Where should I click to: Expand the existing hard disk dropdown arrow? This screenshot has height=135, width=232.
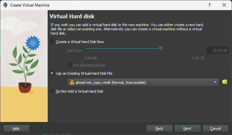pos(215,82)
